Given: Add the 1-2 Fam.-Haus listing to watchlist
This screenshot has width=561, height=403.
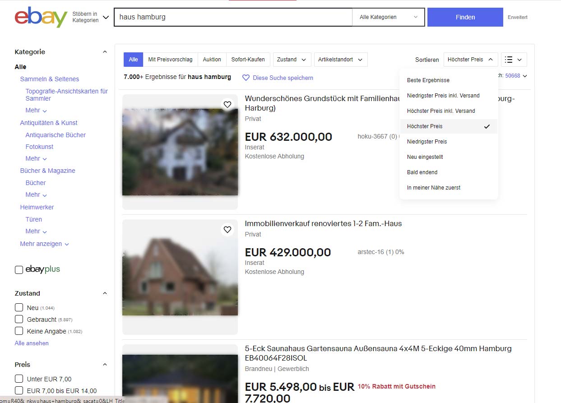Looking at the screenshot, I should tap(227, 230).
